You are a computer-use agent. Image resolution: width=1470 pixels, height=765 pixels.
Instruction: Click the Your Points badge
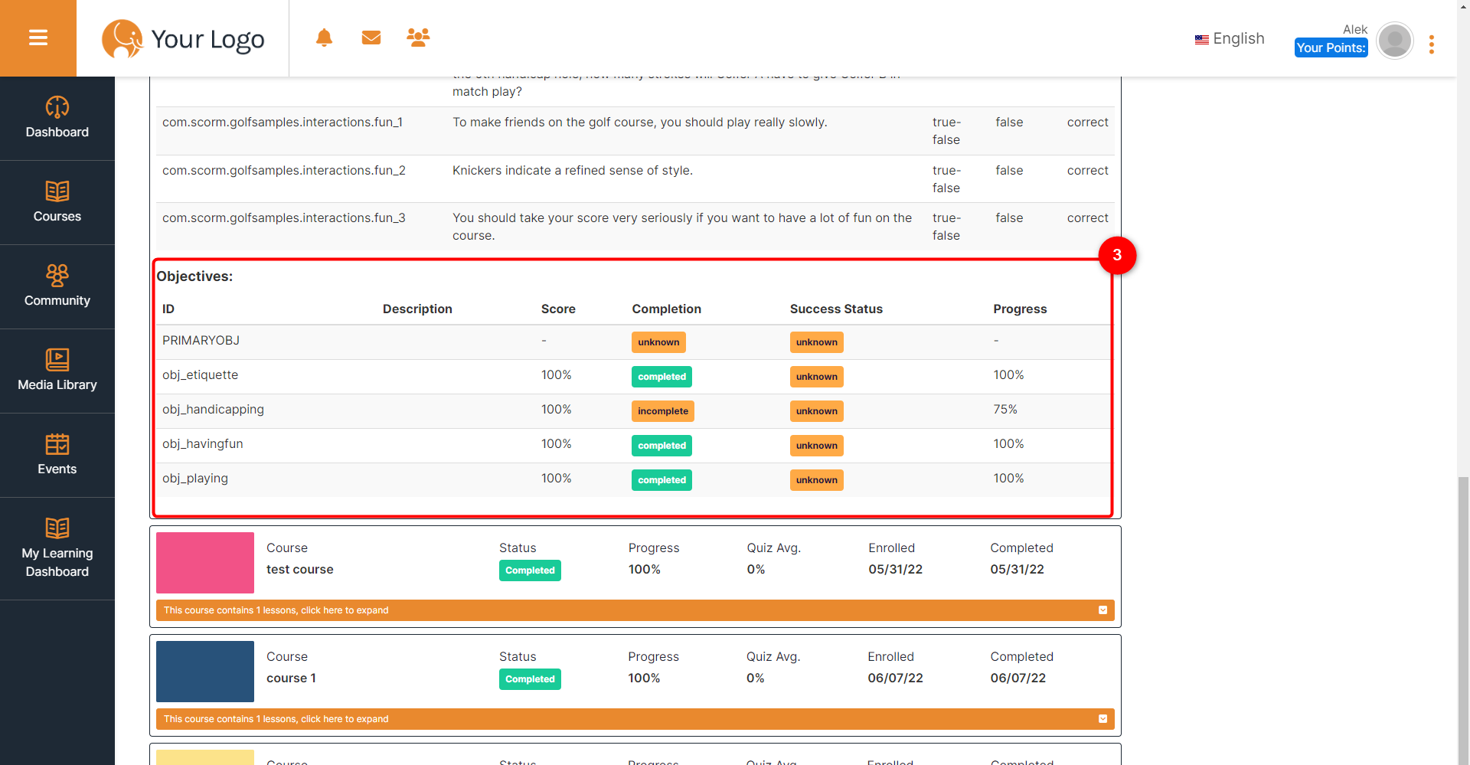point(1331,47)
